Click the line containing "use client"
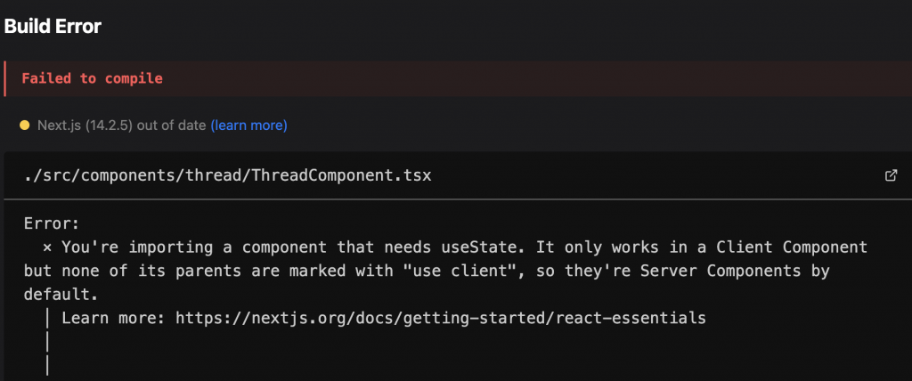The width and height of the screenshot is (912, 381). [427, 272]
